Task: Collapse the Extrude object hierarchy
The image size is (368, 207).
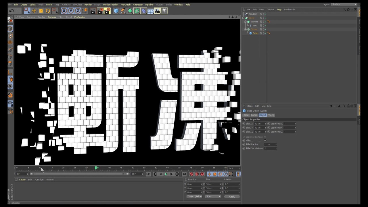Action: [246, 22]
